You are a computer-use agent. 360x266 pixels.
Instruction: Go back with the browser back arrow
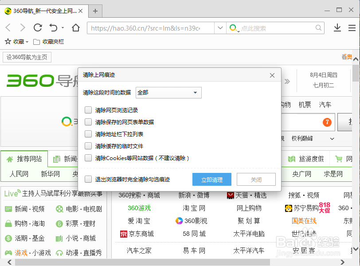tap(8, 28)
